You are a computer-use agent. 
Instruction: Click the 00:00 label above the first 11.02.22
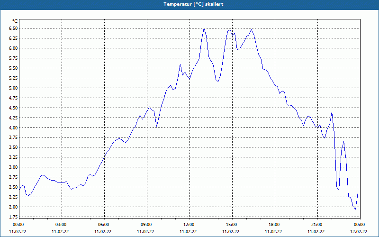point(18,225)
